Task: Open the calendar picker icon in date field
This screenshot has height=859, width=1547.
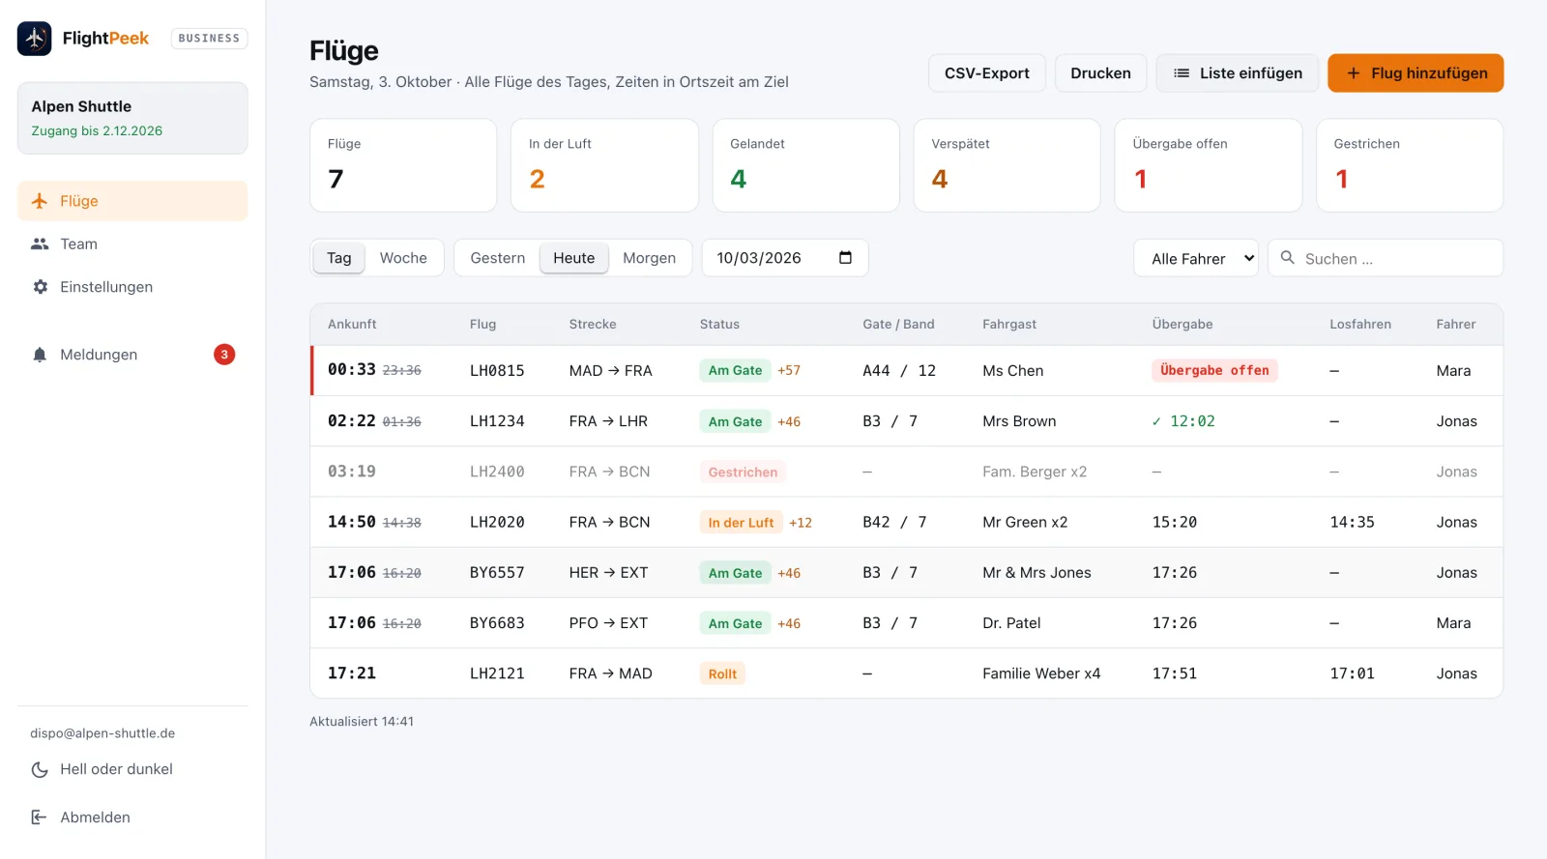Action: pyautogui.click(x=845, y=258)
